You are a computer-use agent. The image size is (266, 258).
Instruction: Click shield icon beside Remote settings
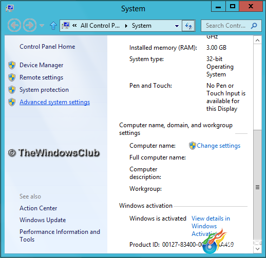(x=12, y=77)
